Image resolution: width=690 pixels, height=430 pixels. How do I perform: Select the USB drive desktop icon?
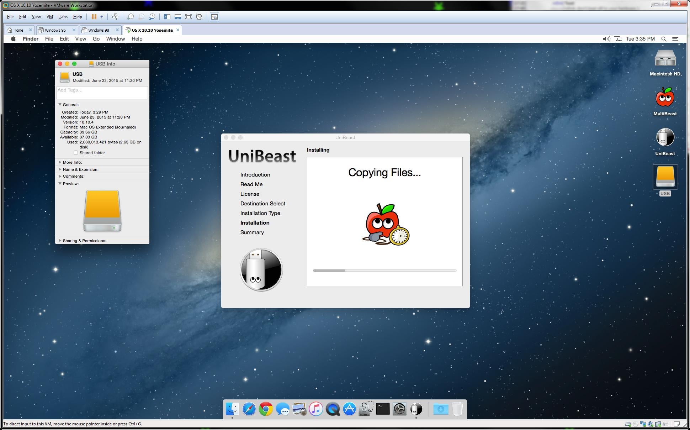665,180
